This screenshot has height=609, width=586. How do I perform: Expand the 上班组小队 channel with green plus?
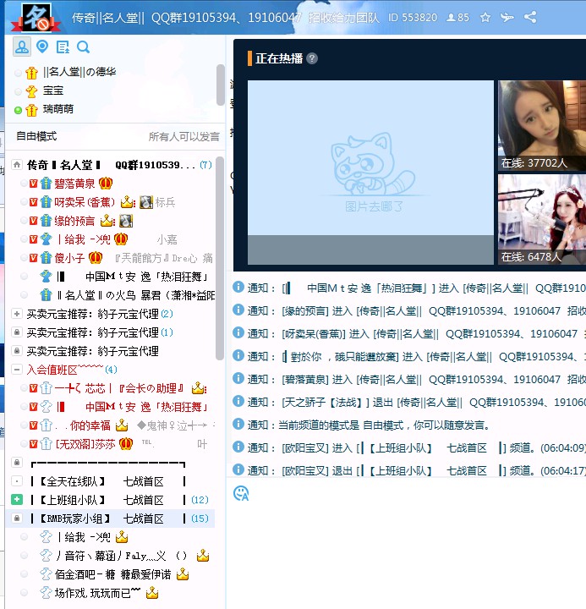17,500
